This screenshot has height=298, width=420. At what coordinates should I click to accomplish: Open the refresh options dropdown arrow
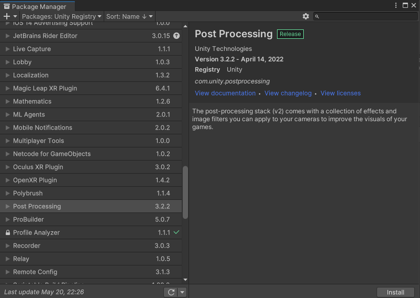click(182, 292)
